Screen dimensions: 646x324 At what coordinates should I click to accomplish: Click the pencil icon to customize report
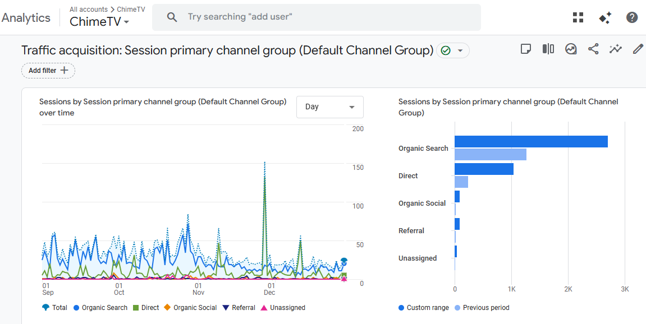(638, 49)
